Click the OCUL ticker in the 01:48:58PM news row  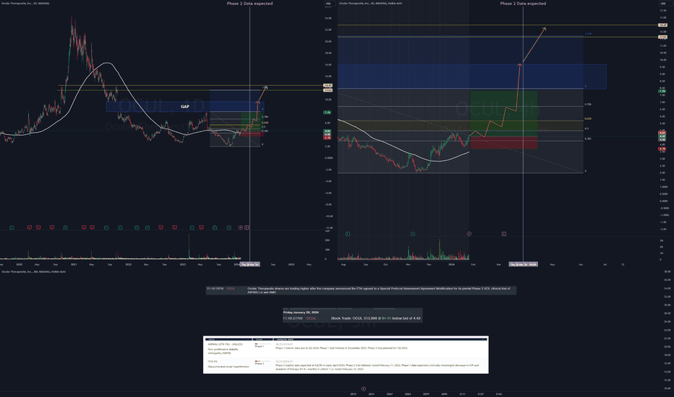[231, 289]
